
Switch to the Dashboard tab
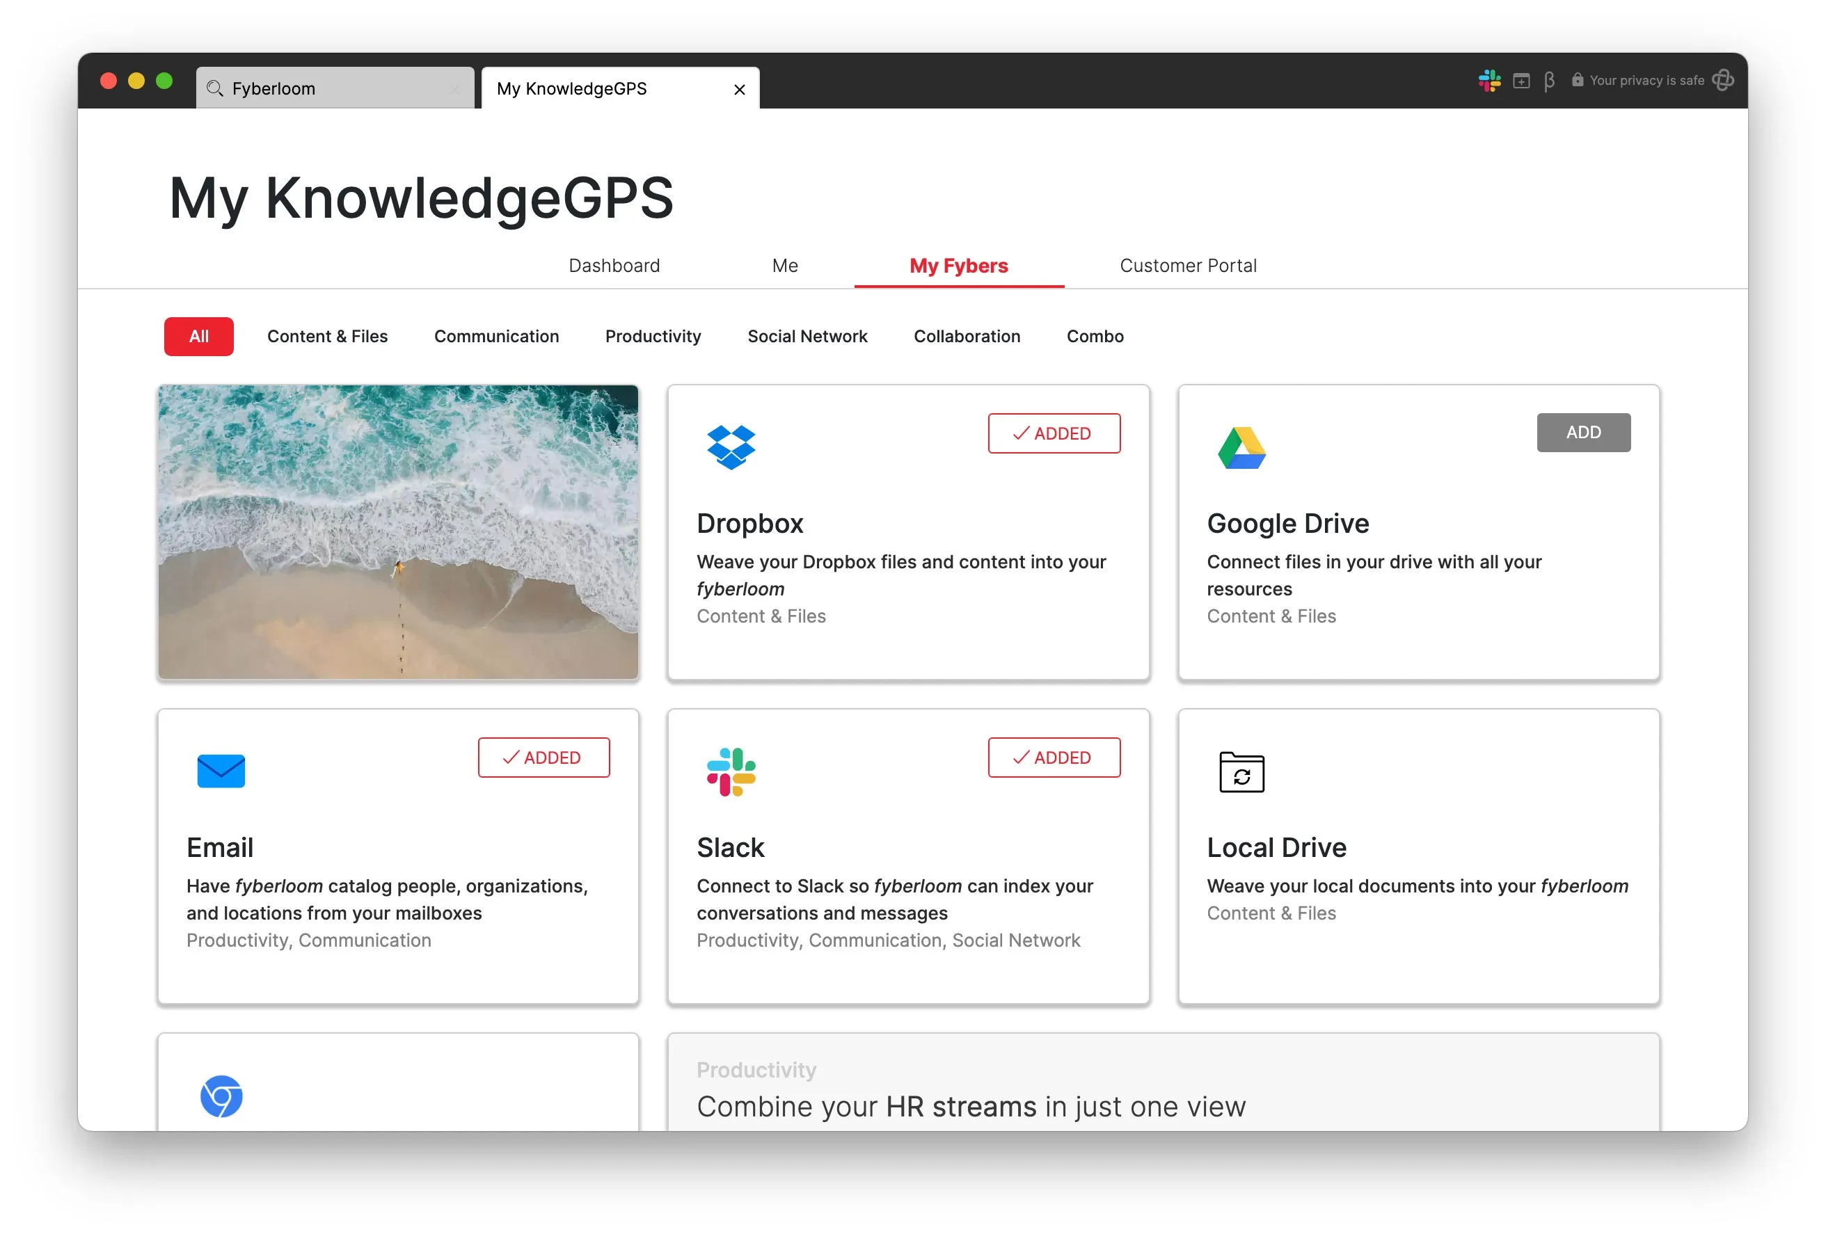(x=614, y=266)
